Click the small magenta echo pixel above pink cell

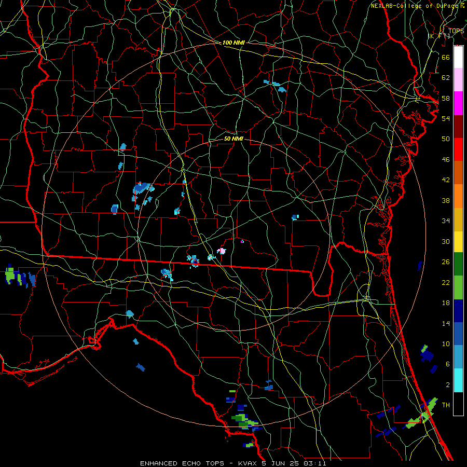point(242,241)
